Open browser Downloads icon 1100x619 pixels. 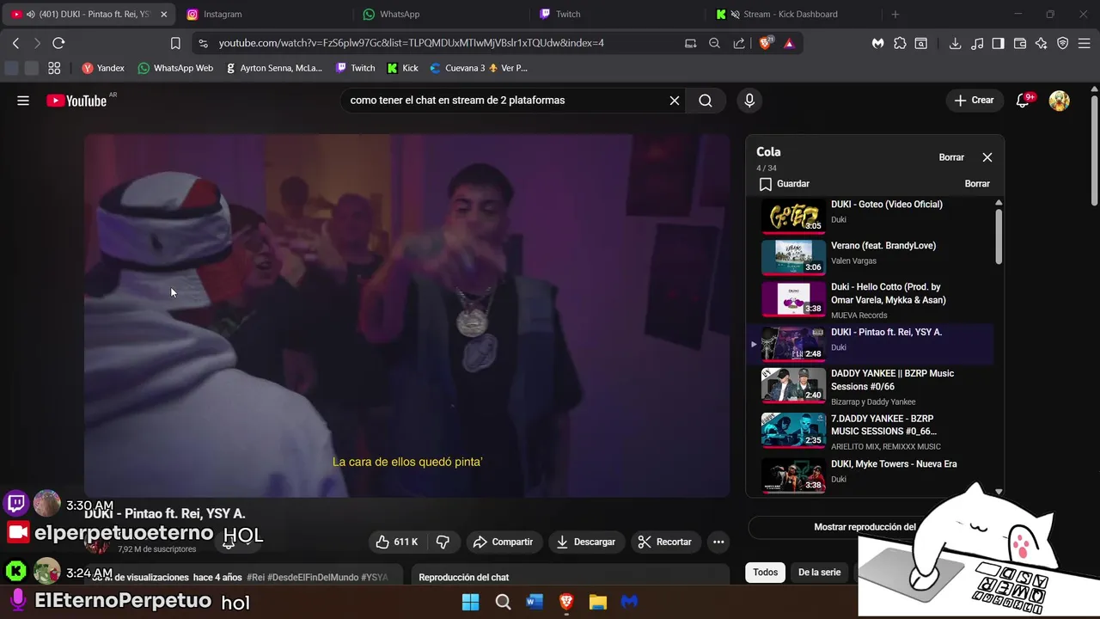pyautogui.click(x=955, y=43)
